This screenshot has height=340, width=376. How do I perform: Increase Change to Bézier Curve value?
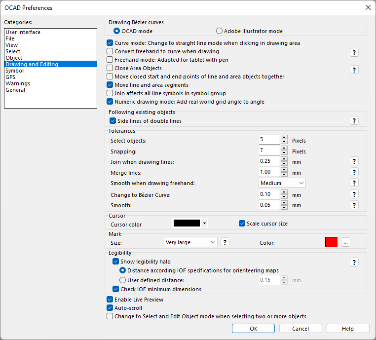click(284, 191)
